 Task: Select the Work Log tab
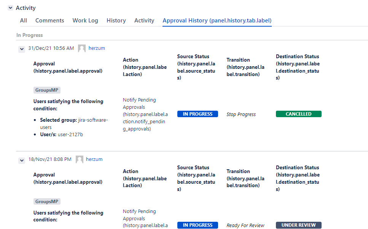(x=85, y=21)
